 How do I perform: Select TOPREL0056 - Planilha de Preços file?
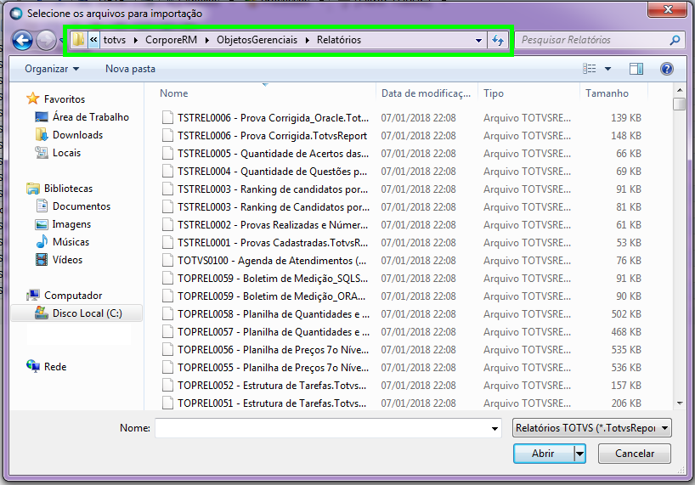tap(273, 349)
